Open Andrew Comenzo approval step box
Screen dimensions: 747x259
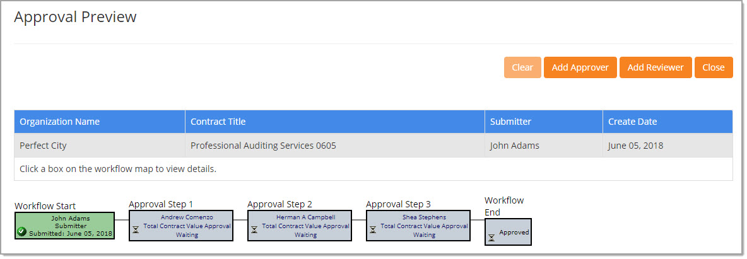click(181, 226)
